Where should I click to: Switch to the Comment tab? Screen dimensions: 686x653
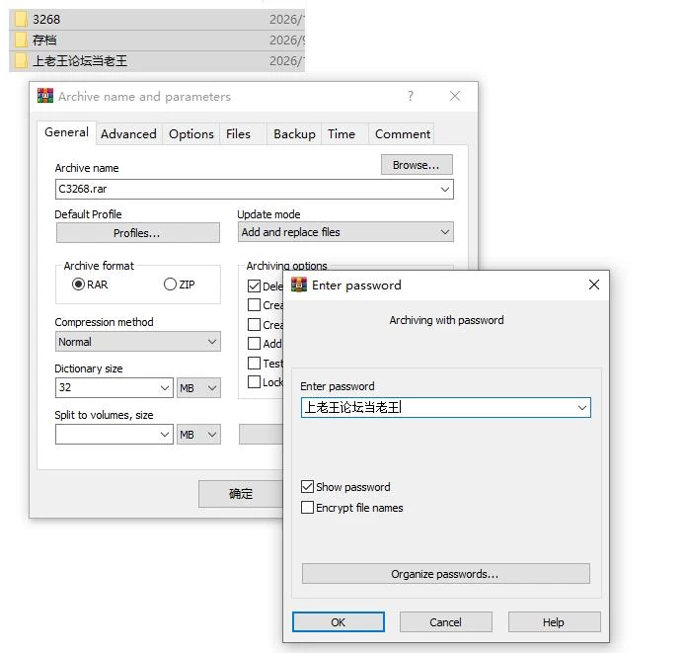403,134
